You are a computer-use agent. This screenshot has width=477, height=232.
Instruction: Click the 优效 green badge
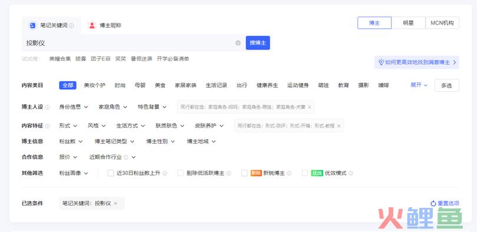[x=317, y=173]
